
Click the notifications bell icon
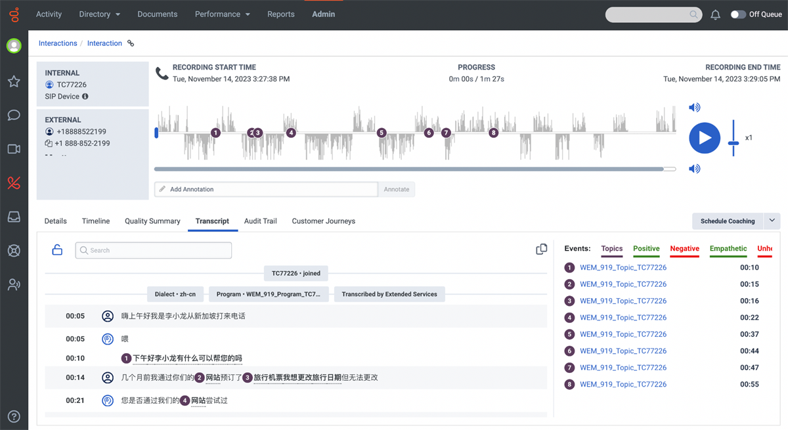tap(715, 14)
